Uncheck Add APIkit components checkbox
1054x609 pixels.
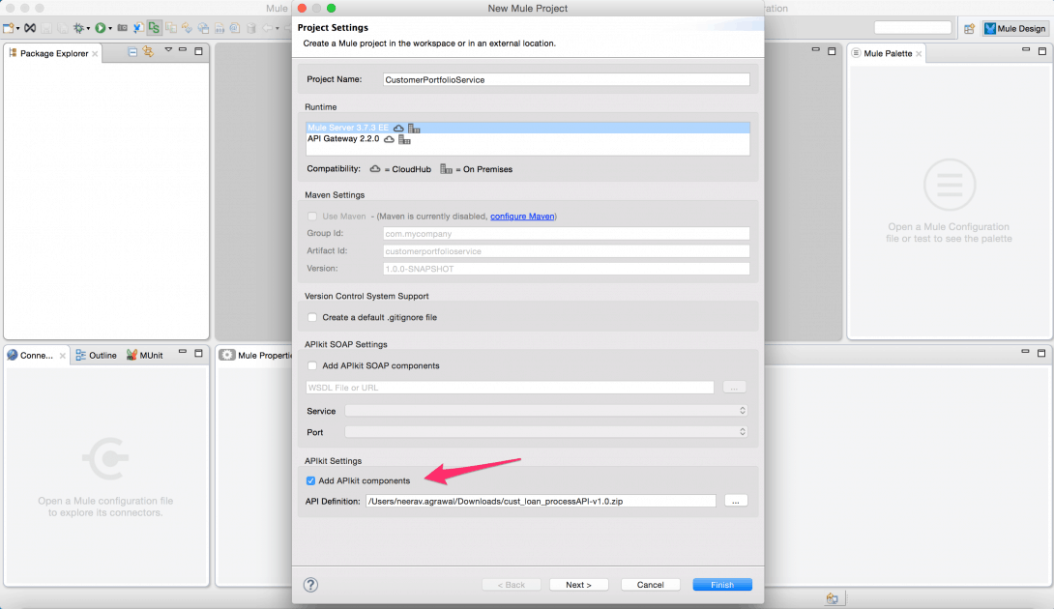tap(311, 480)
